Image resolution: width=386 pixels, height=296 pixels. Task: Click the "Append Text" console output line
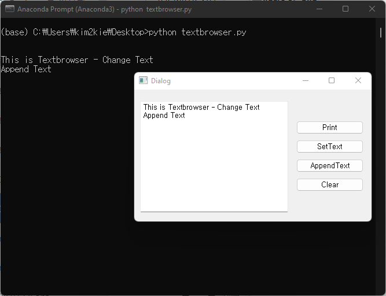click(x=26, y=69)
